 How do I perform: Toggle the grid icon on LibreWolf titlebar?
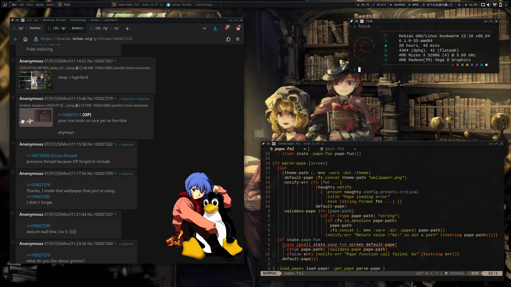pos(23,20)
